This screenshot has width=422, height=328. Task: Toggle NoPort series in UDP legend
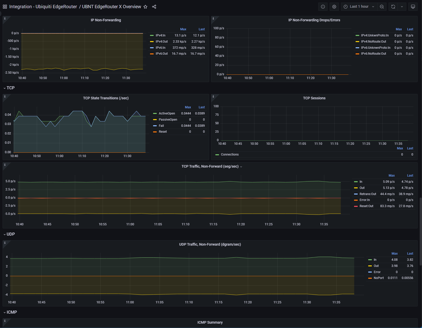[379, 278]
